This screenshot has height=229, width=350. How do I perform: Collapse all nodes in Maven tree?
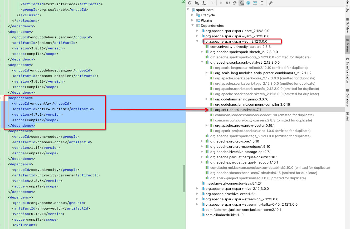(262, 3)
